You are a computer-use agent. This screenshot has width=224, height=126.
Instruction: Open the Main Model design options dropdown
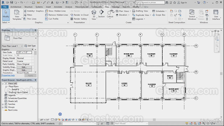pos(131,123)
